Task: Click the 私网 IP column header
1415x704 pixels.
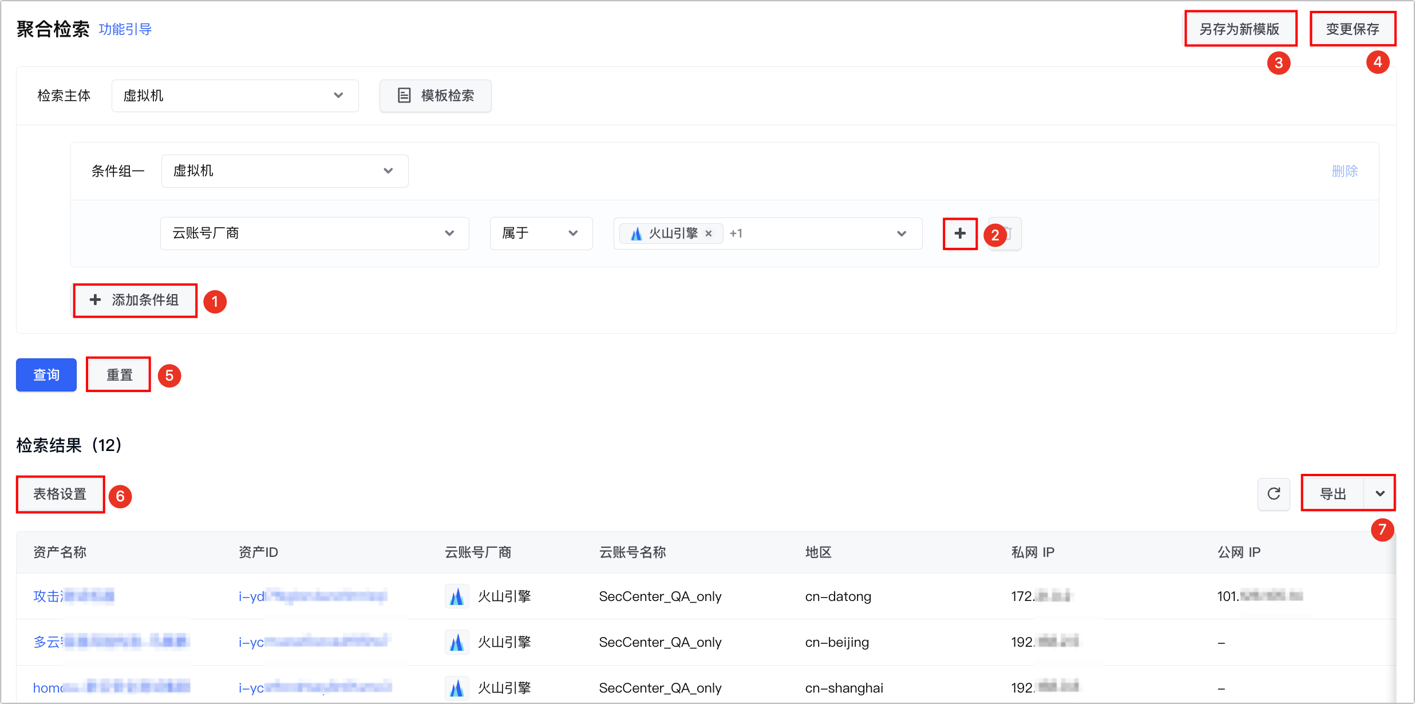Action: click(1033, 552)
